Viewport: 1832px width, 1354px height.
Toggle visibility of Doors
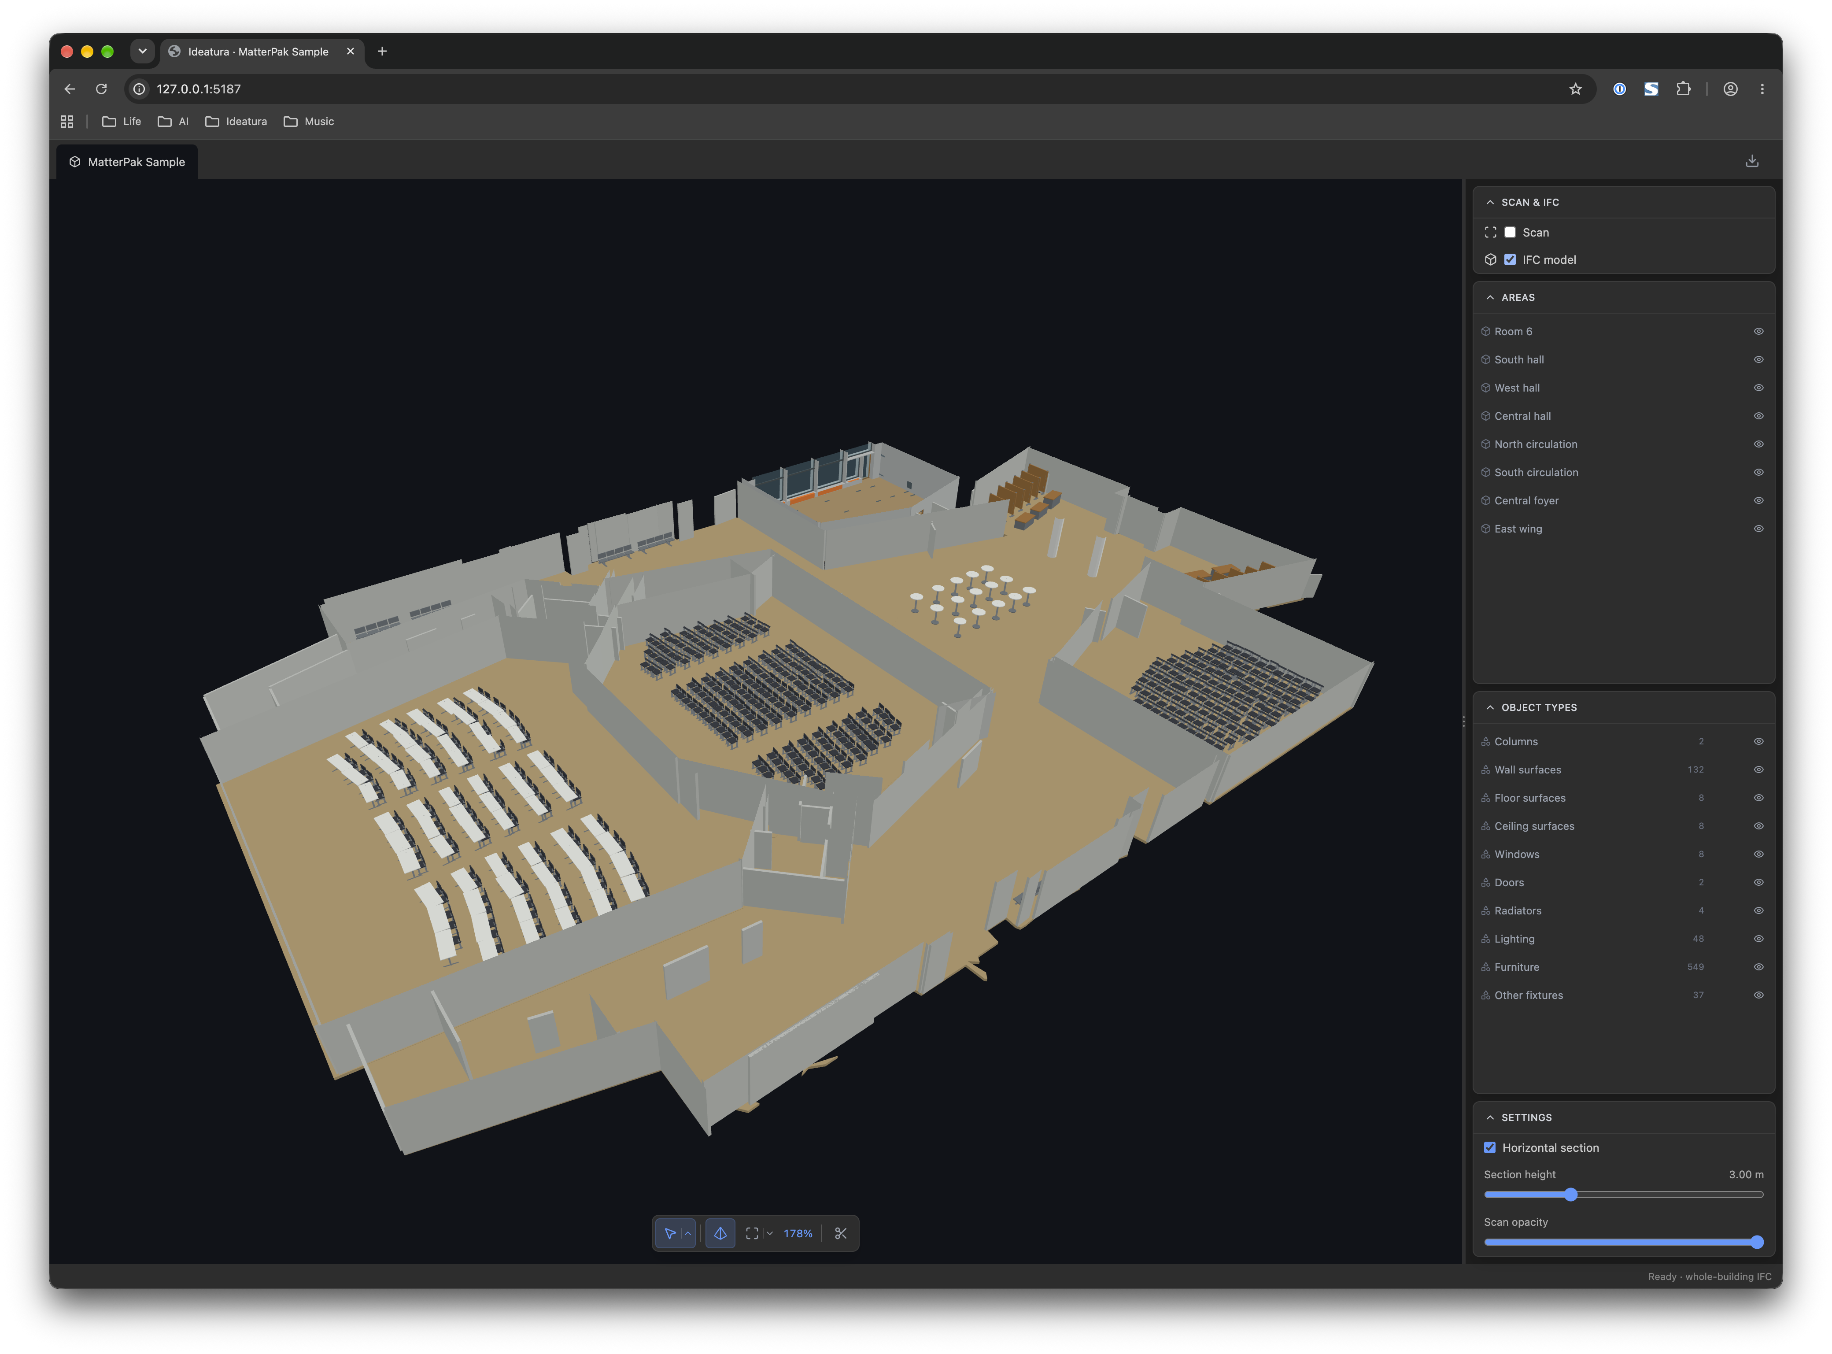point(1758,883)
